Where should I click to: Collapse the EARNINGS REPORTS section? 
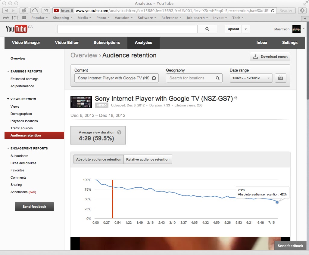point(8,71)
